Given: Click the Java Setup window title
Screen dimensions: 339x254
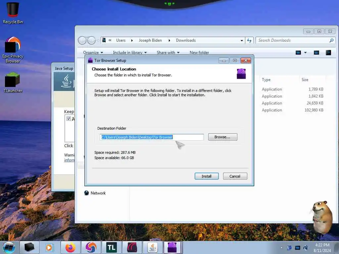Looking at the screenshot, I should point(64,68).
